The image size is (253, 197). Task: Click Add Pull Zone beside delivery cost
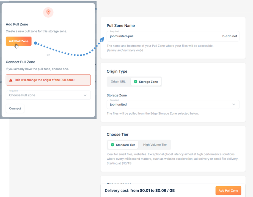point(228,191)
